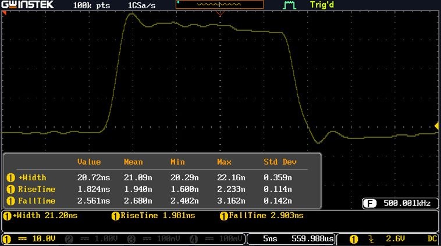The image size is (441, 246).
Task: Click the orange trigger position marker at top
Action: click(x=220, y=13)
